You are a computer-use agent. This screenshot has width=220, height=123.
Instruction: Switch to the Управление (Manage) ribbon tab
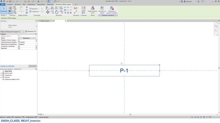[x=31, y=4]
